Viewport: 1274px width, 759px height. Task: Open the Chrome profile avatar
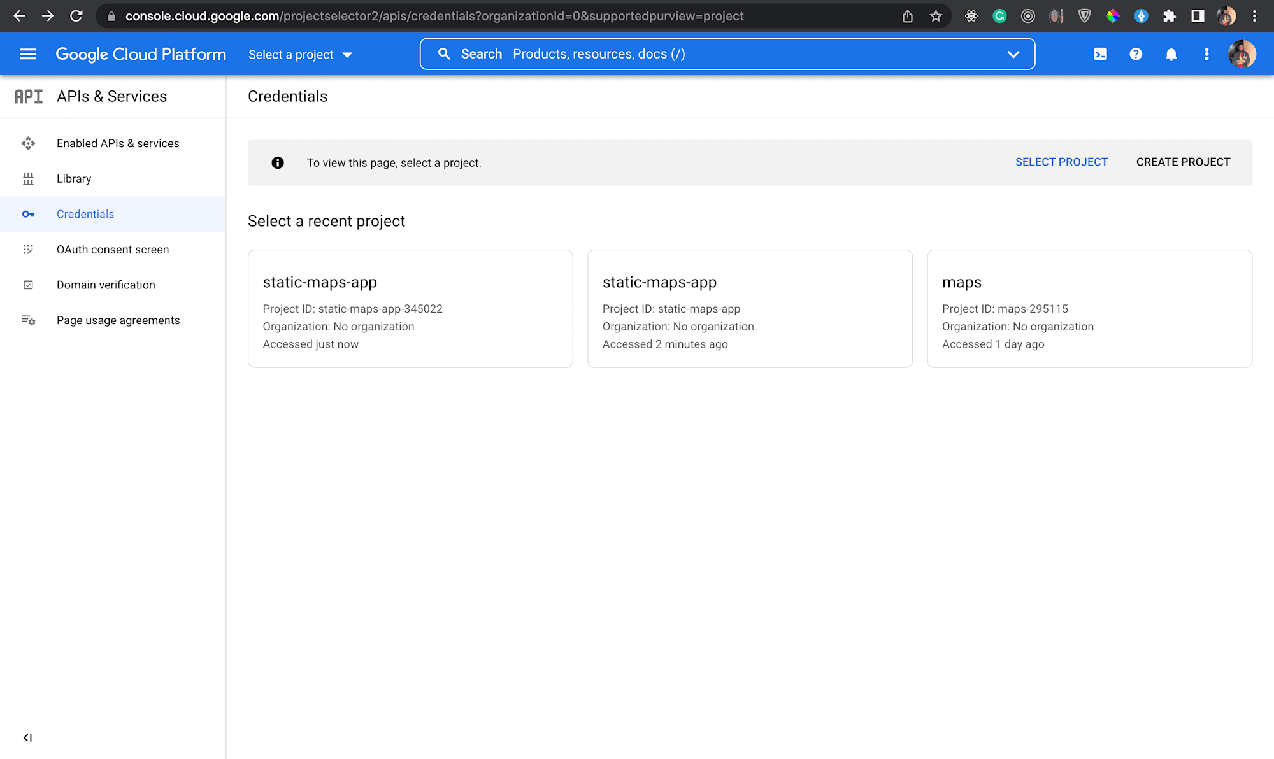tap(1226, 16)
